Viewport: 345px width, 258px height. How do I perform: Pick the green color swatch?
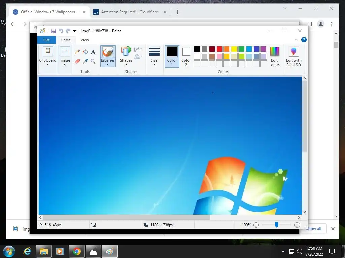click(x=241, y=49)
